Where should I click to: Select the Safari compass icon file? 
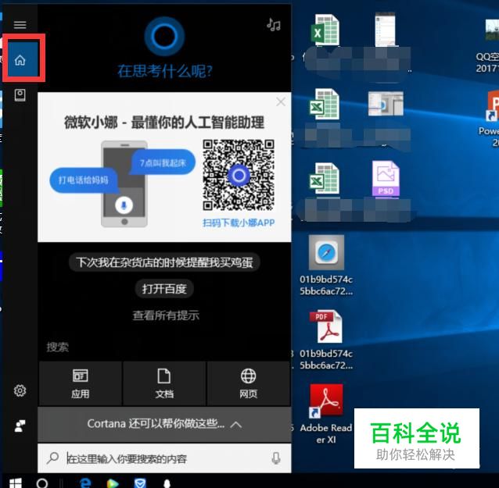point(326,252)
